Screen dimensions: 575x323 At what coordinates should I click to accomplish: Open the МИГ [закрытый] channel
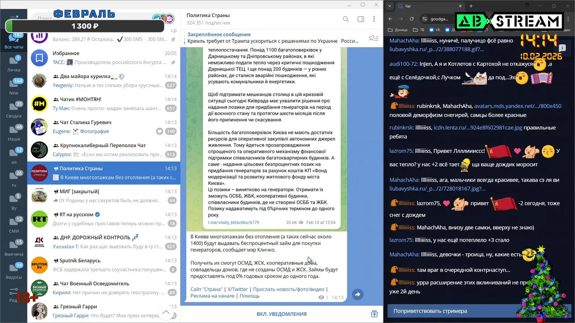(x=104, y=196)
